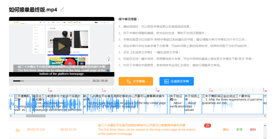This screenshot has height=139, width=274.
Task: Click the end time 00:00:31:33
Action: tap(68, 130)
